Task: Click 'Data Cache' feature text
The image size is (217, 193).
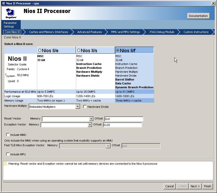Action: coord(123,83)
